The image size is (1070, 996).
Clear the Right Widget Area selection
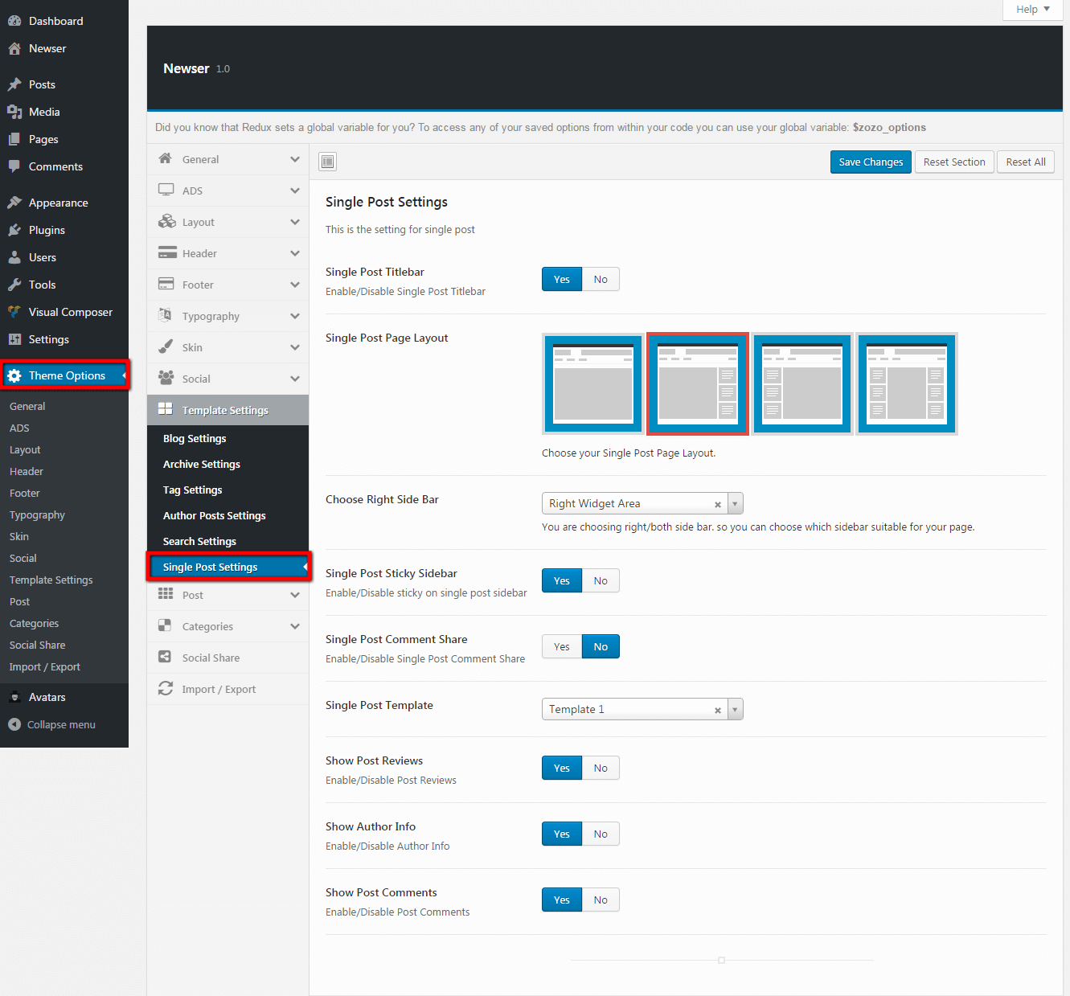718,505
